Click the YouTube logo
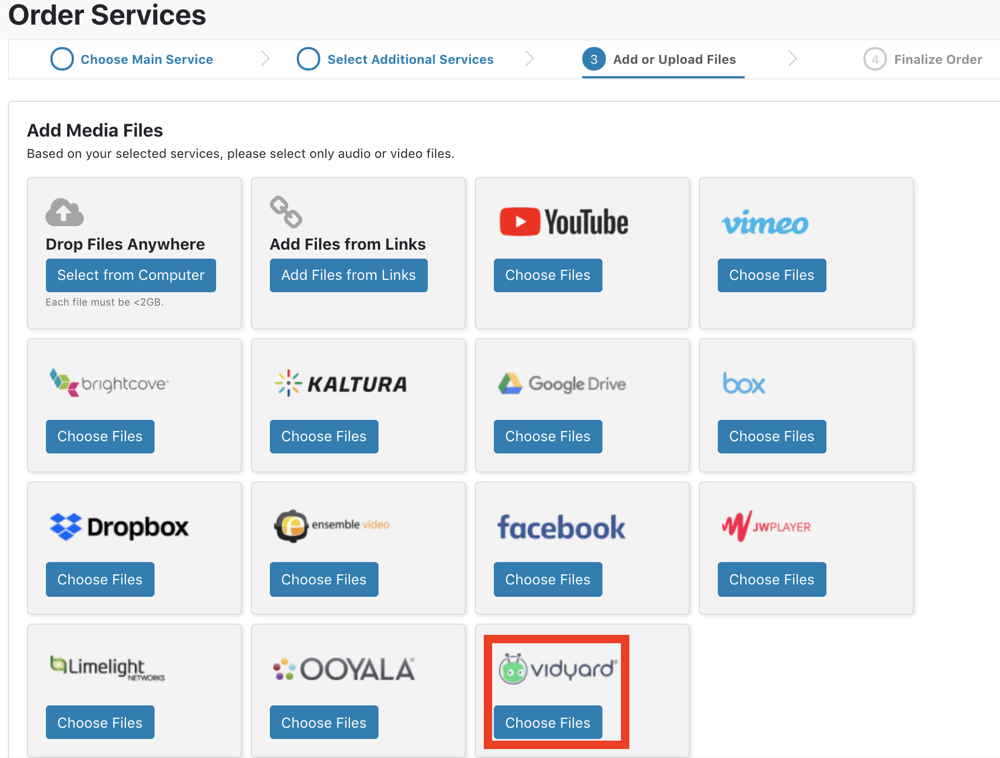Screen dimensions: 1000x758 (564, 222)
